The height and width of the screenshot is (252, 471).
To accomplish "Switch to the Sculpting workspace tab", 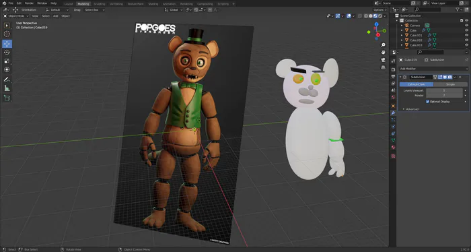I will (99, 4).
